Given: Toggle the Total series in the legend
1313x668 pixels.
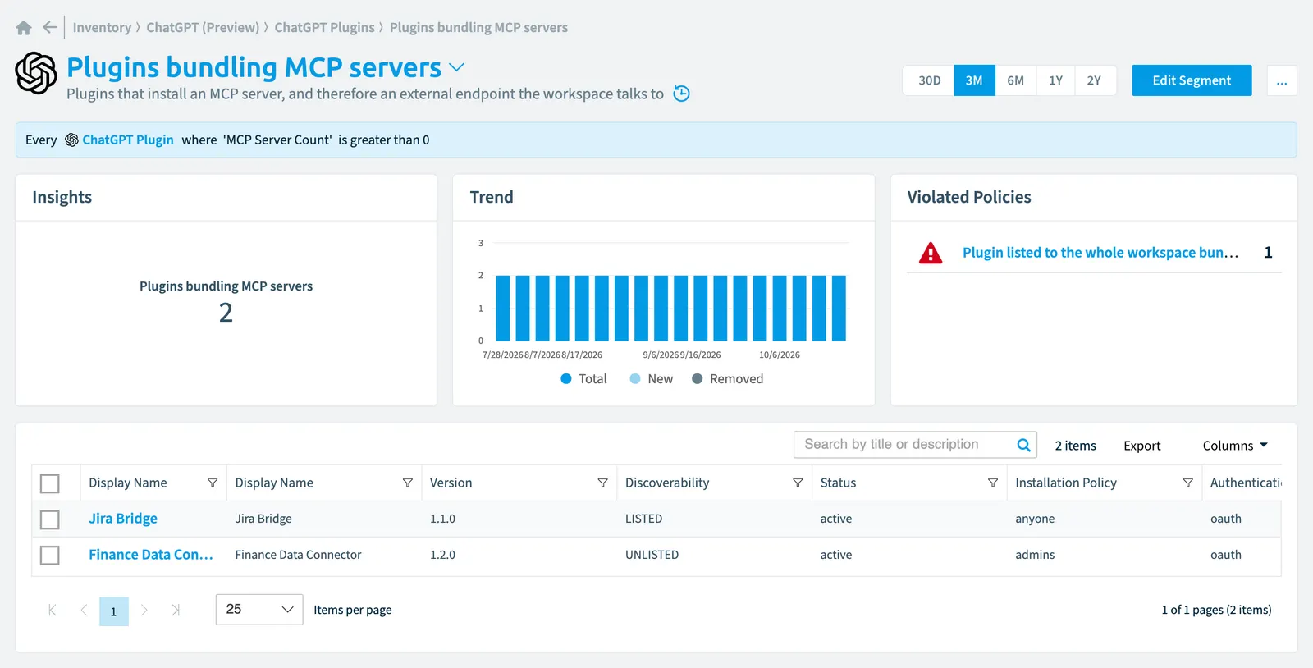Looking at the screenshot, I should tap(584, 379).
